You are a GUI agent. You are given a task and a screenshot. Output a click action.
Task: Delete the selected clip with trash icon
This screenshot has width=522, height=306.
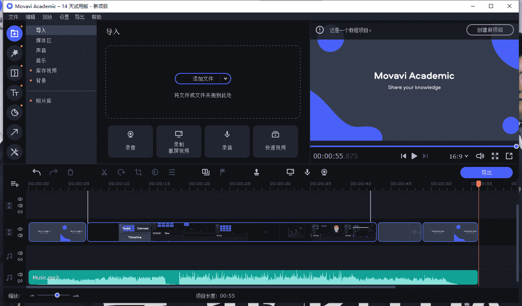(70, 172)
